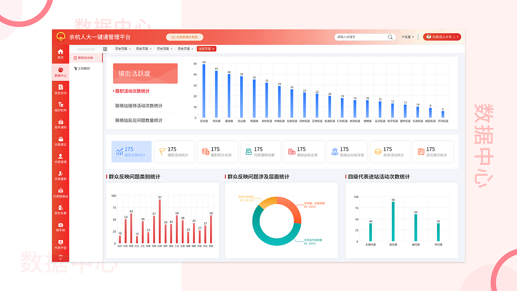Open 随手拍 camera section
The image size is (517, 291).
[x=61, y=227]
